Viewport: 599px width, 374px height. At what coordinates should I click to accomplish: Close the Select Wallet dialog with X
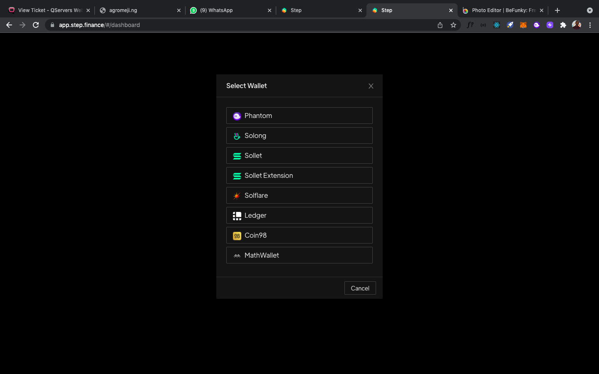point(371,86)
